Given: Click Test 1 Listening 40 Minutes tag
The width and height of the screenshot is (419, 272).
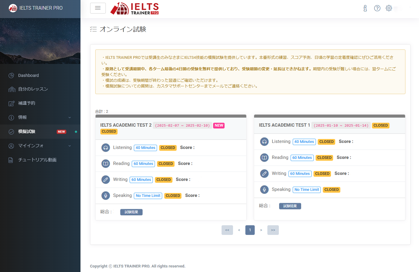Looking at the screenshot, I should (x=304, y=142).
